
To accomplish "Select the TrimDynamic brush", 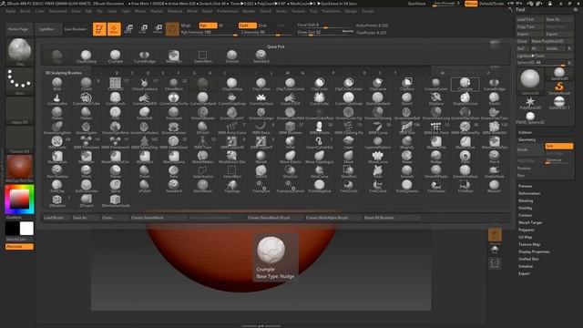I will coord(407,186).
